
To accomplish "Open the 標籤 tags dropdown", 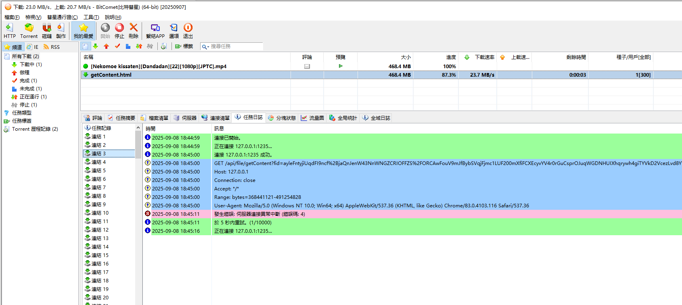I will (184, 46).
